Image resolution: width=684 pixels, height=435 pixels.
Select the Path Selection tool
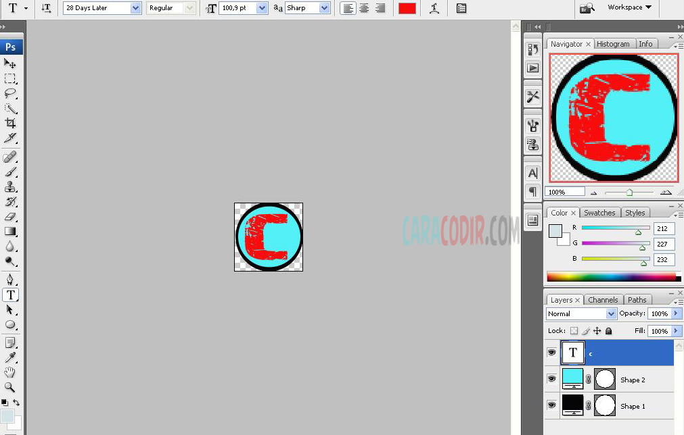pyautogui.click(x=9, y=309)
